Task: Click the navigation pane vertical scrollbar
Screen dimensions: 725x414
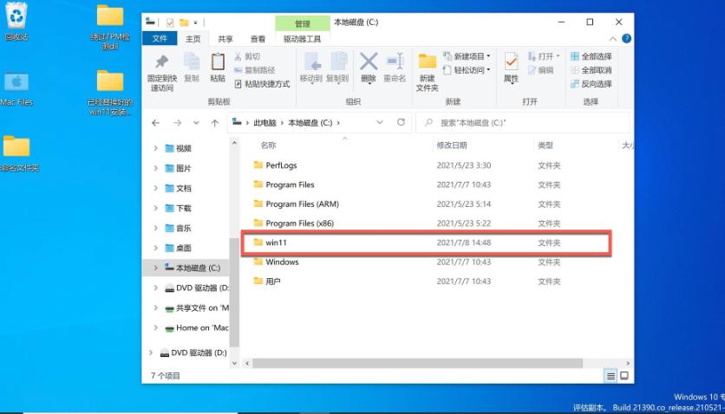Action: (234, 292)
